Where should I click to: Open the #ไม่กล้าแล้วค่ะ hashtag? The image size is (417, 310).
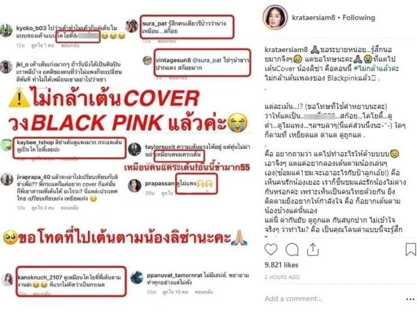click(376, 68)
